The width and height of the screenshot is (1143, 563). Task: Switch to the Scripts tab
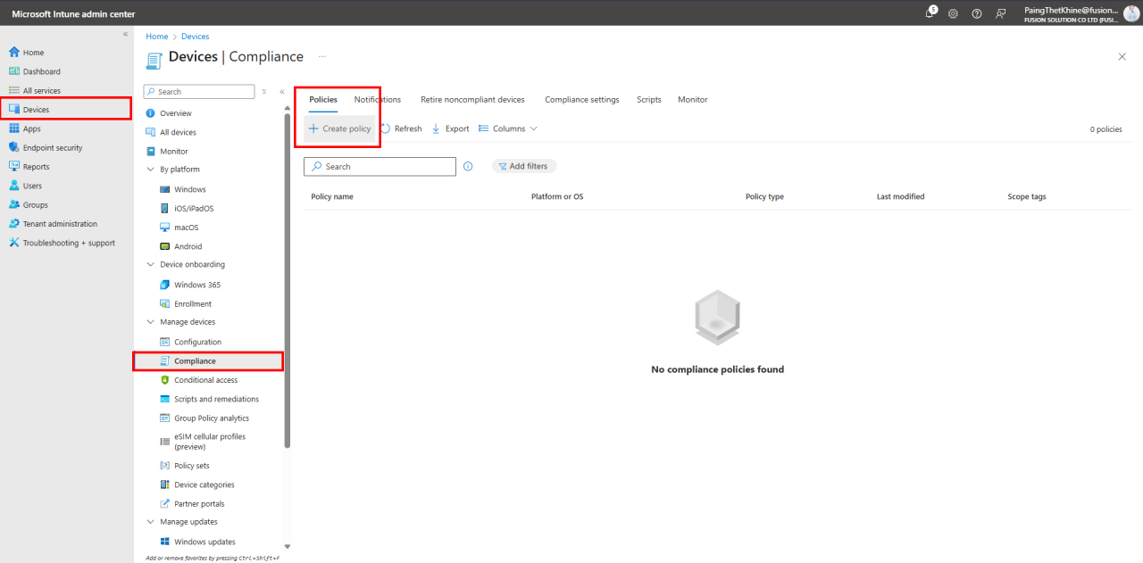[x=649, y=100]
